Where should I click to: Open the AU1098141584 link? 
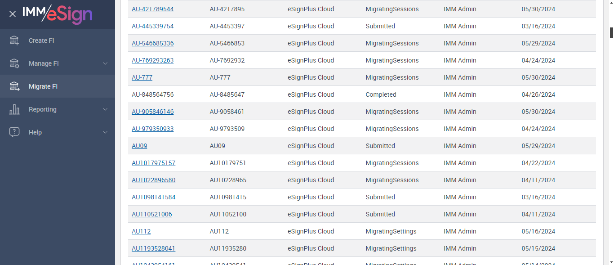click(153, 197)
